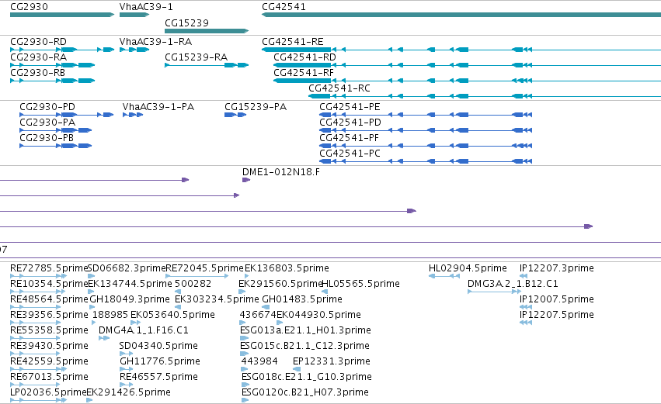Click protein CG2930-PD

pyautogui.click(x=67, y=115)
